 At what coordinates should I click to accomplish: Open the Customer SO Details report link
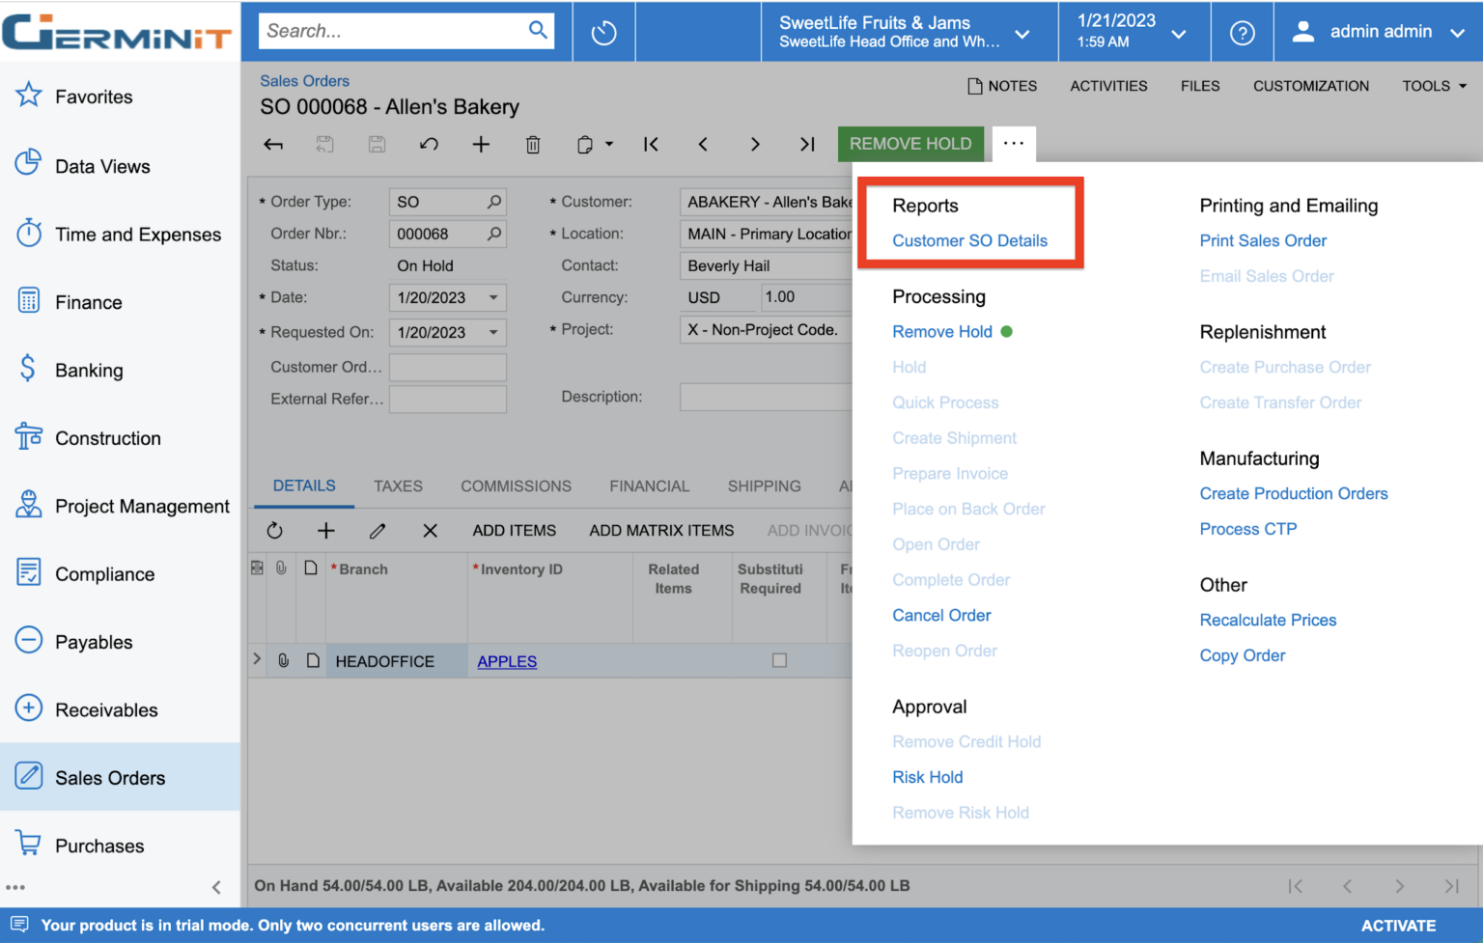pyautogui.click(x=969, y=240)
